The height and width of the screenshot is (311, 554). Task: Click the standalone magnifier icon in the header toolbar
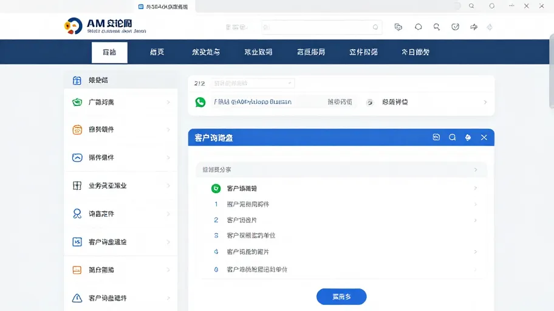437,27
